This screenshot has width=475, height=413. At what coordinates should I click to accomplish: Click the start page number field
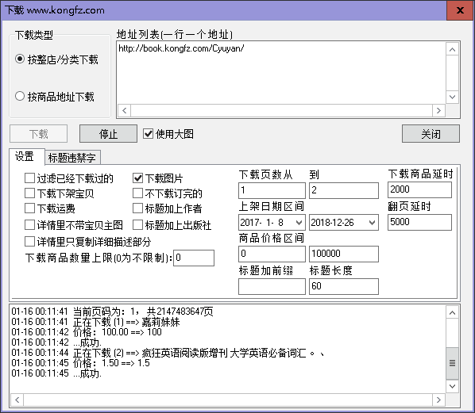pyautogui.click(x=272, y=190)
